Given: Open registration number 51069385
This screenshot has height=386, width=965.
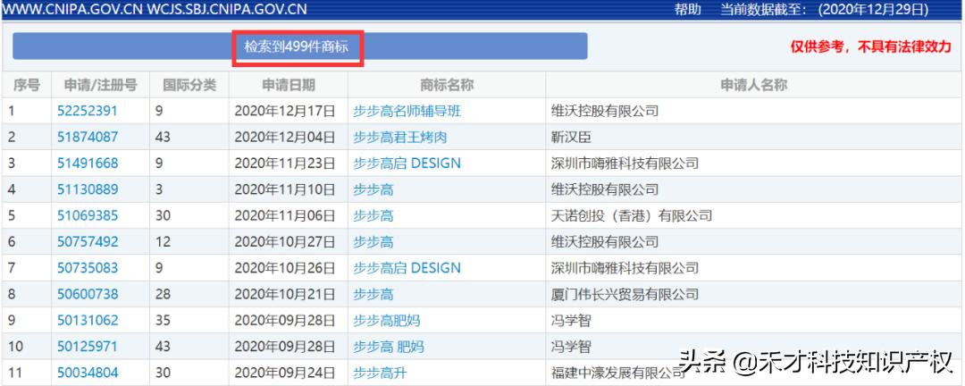Looking at the screenshot, I should (x=87, y=215).
